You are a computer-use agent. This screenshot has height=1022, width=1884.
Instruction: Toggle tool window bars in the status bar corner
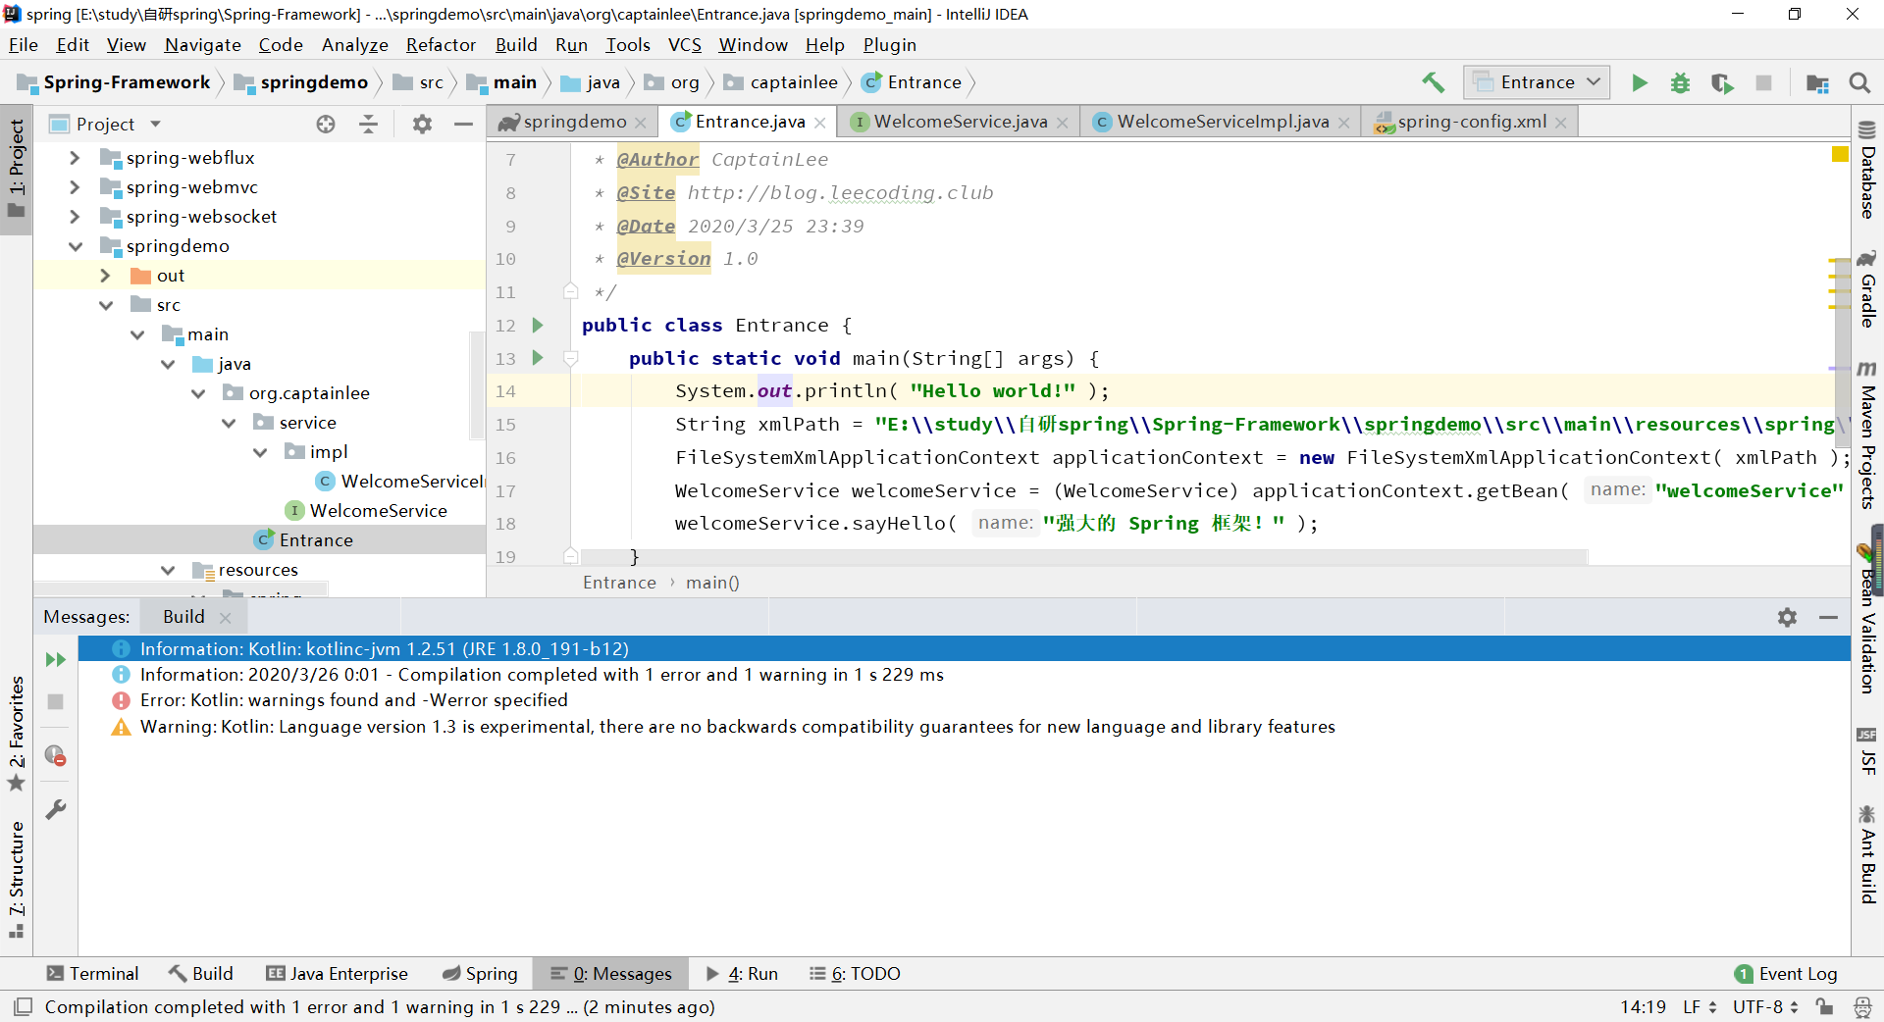24,1006
